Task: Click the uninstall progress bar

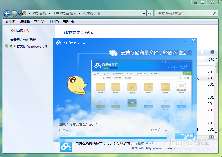Action: click(x=113, y=137)
